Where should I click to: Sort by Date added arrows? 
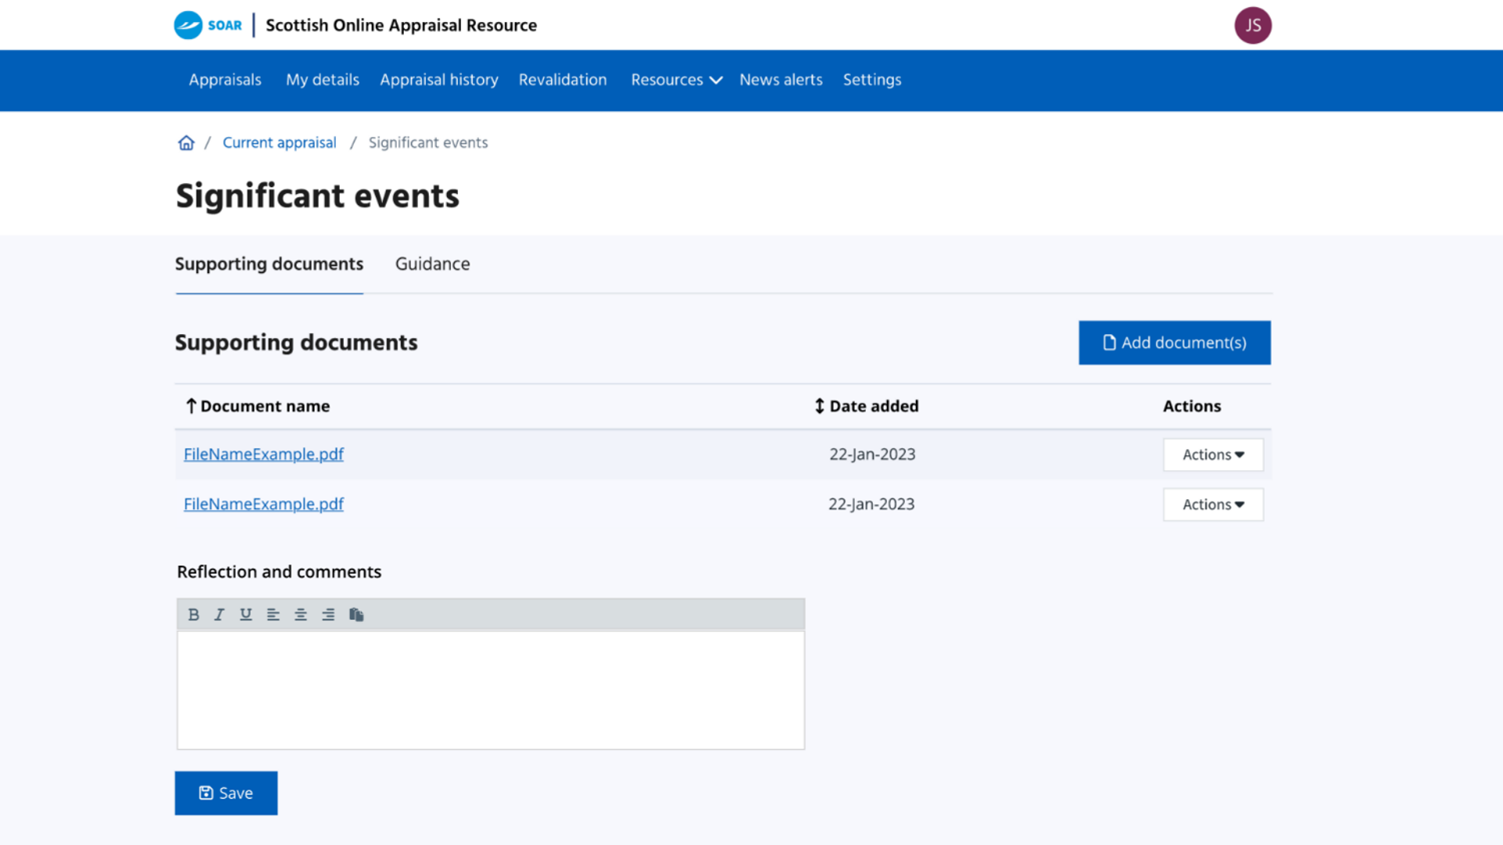coord(819,406)
